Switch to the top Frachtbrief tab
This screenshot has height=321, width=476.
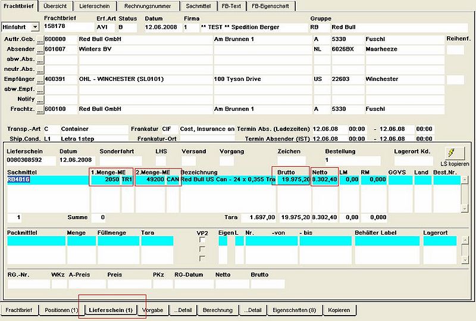pos(19,6)
